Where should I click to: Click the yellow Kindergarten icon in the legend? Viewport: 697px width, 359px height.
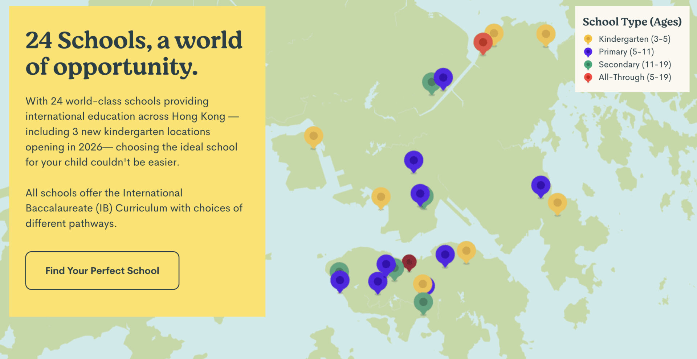point(588,39)
